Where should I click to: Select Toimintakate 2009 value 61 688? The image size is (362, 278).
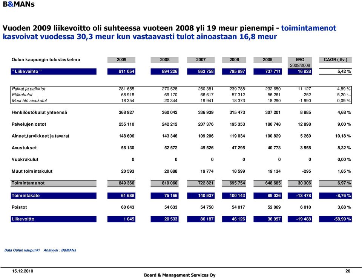(121, 196)
